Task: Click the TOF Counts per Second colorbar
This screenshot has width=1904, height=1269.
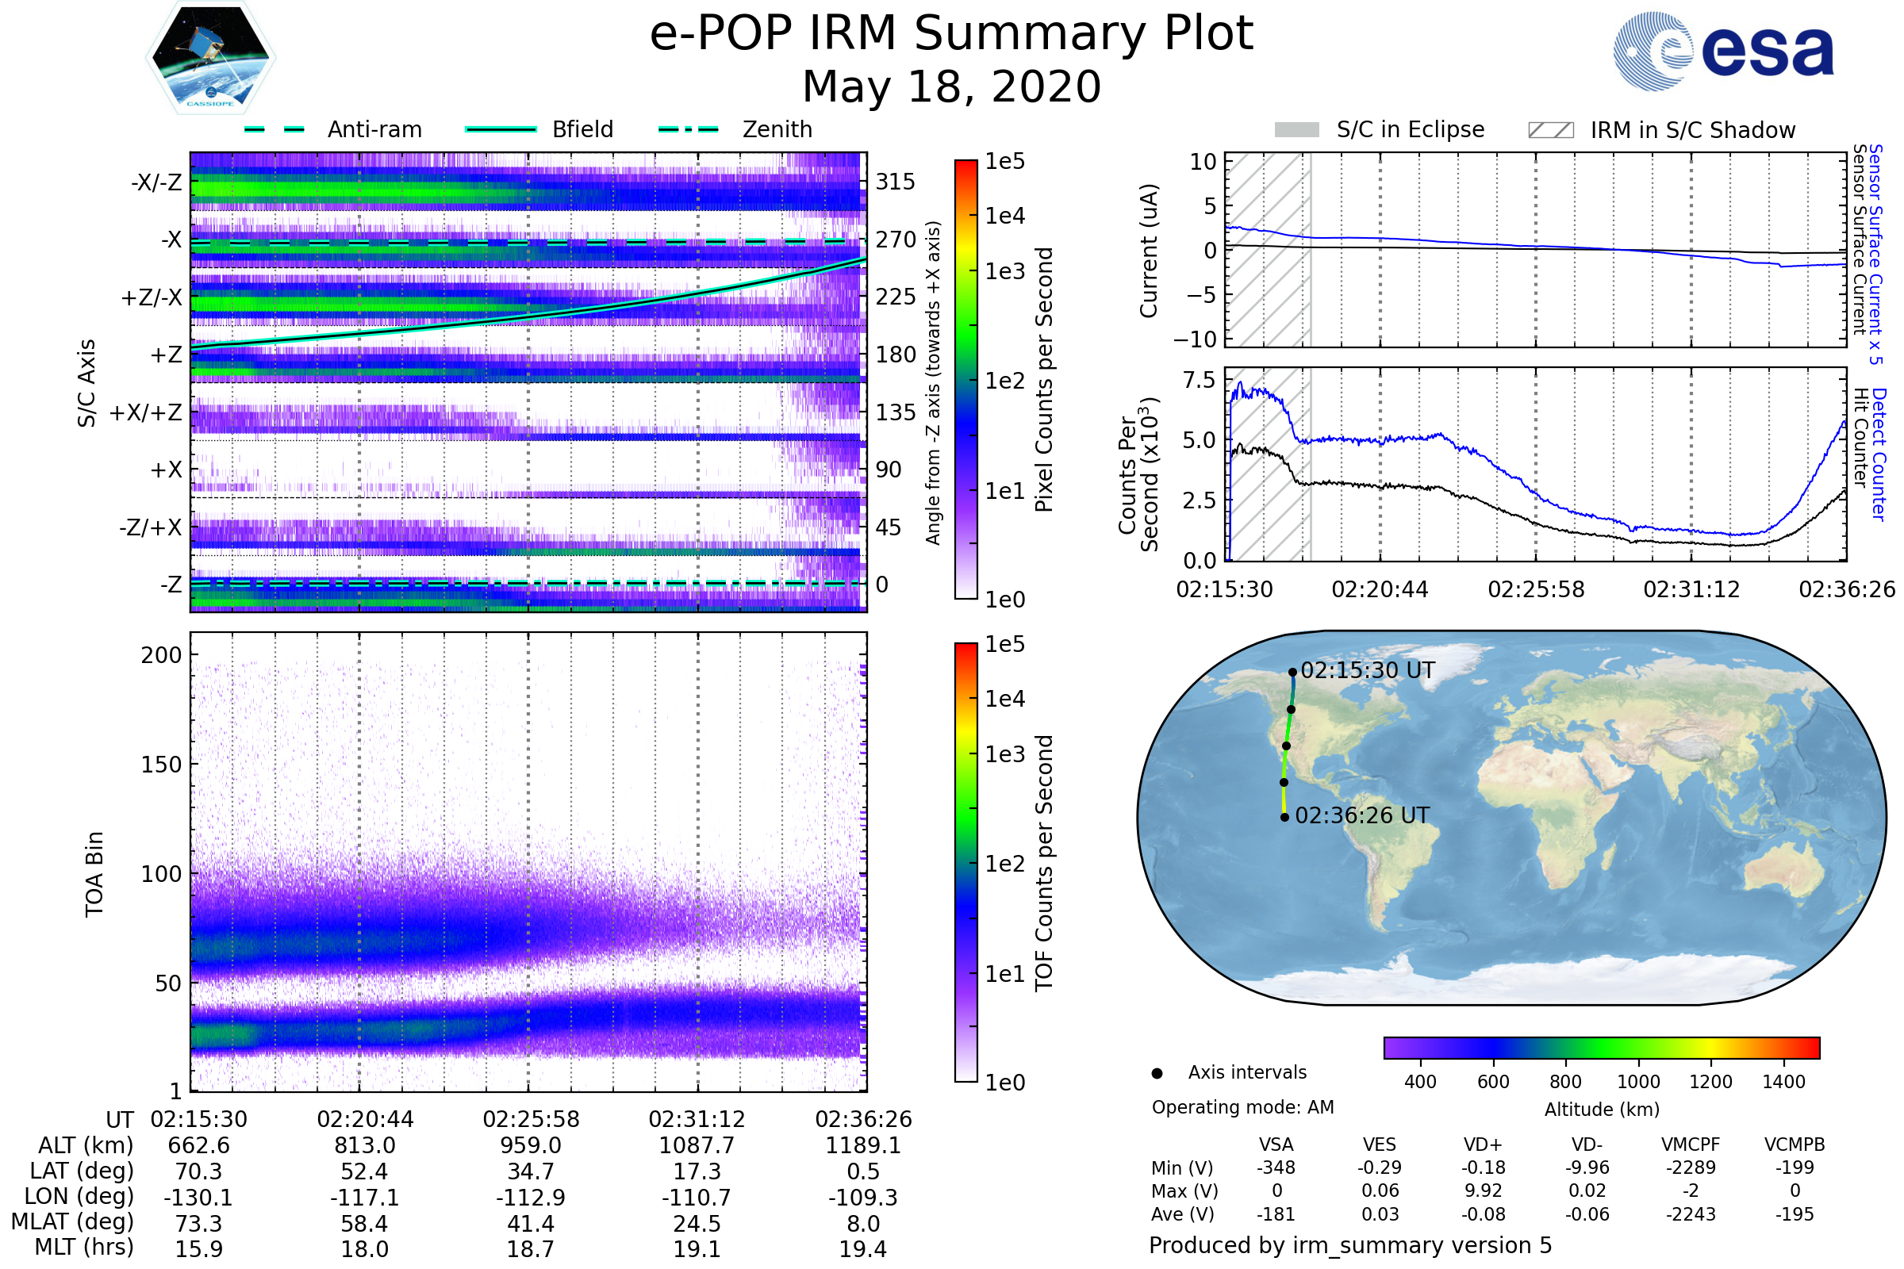Action: coord(965,862)
